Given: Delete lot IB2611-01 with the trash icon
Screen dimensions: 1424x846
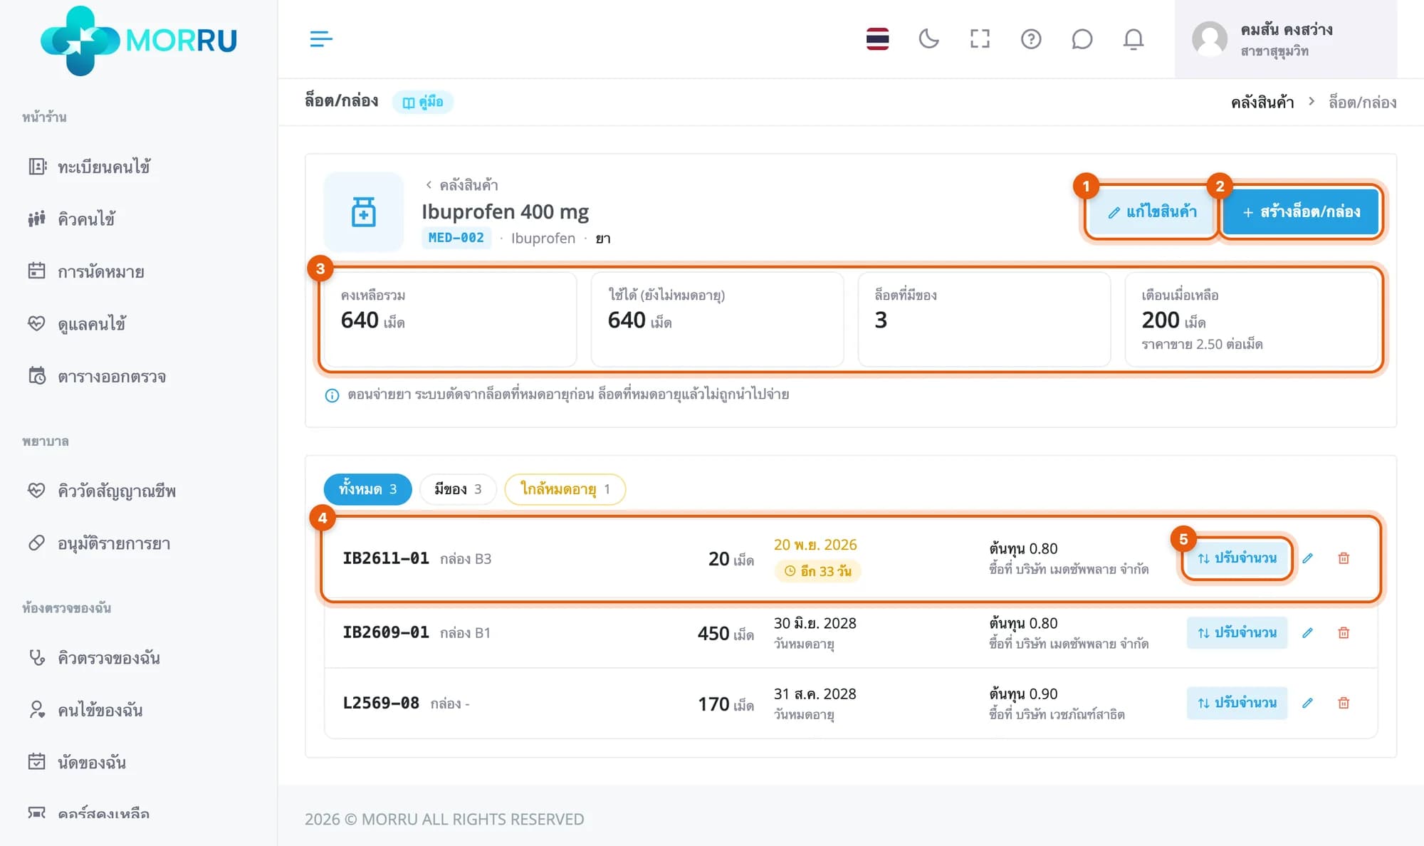Looking at the screenshot, I should pyautogui.click(x=1344, y=558).
